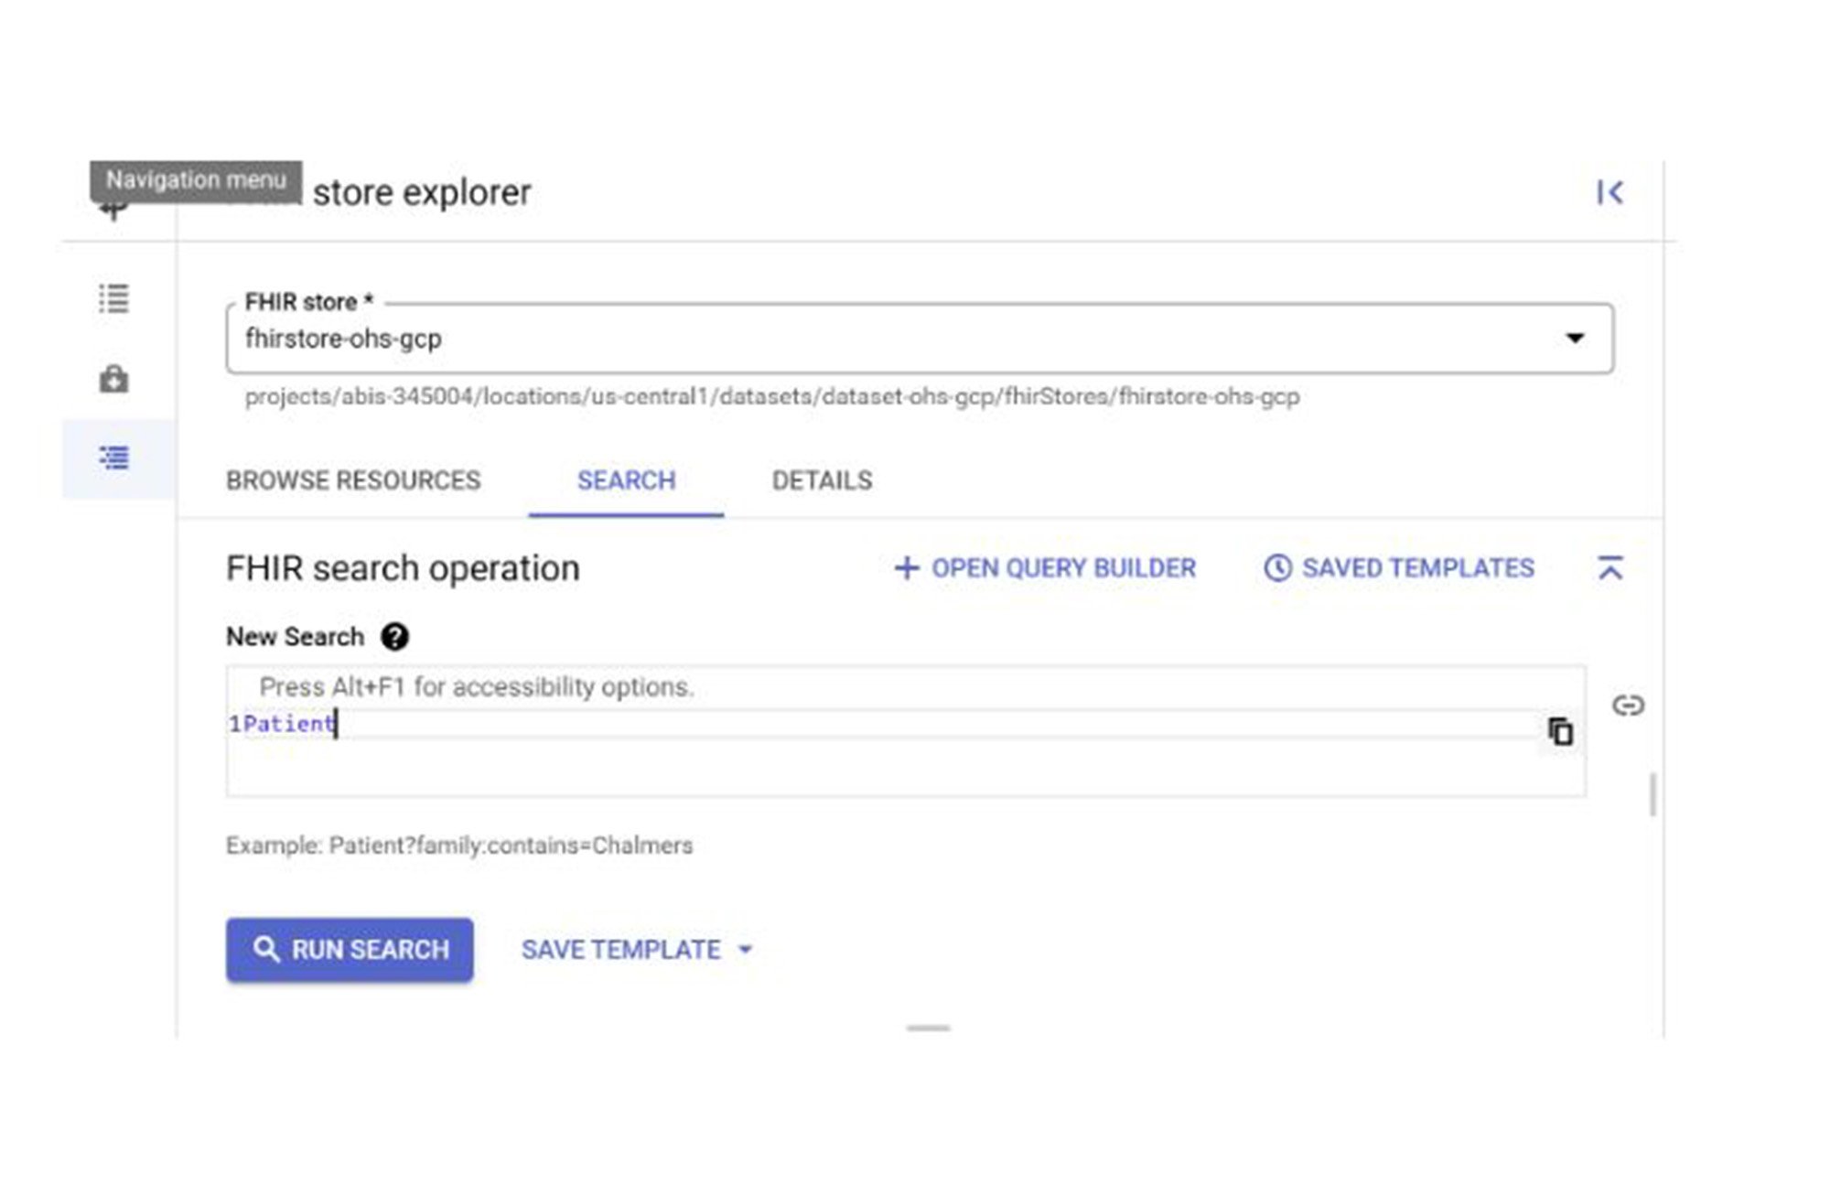Screen dimensions: 1830x1185
Task: Collapse the FHIR search operation section
Action: coord(1610,568)
